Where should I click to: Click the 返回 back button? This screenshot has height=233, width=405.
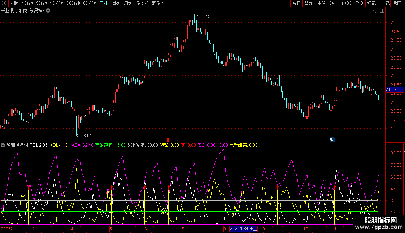(x=397, y=4)
